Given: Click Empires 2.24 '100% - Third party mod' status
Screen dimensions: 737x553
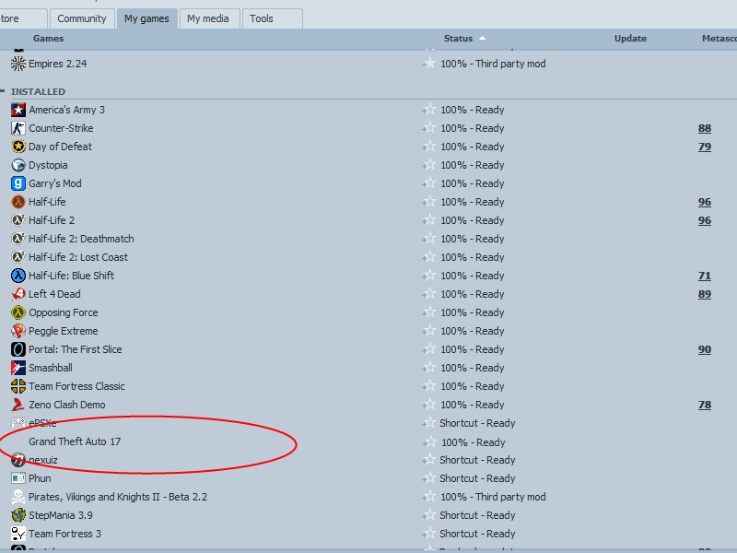Looking at the screenshot, I should [493, 64].
